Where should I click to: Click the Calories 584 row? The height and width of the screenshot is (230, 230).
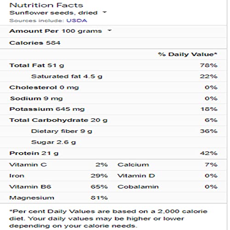113,43
